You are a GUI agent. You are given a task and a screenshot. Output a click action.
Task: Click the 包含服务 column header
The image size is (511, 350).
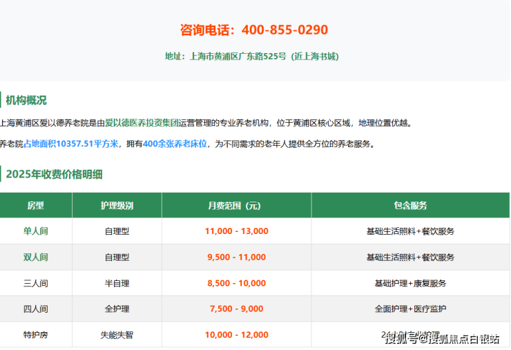pyautogui.click(x=410, y=206)
